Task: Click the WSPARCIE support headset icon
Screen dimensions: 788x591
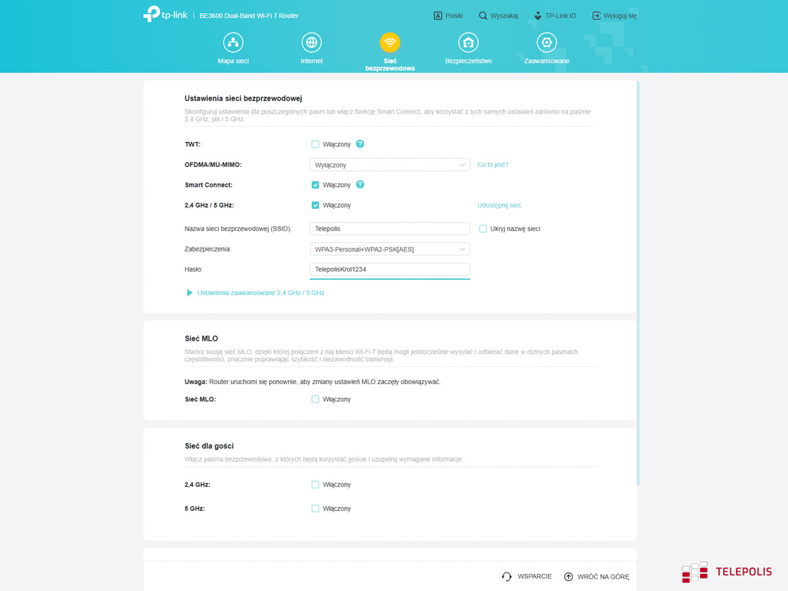Action: (506, 577)
